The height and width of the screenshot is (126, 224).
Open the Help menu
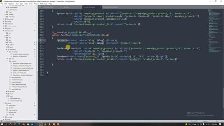50,4
